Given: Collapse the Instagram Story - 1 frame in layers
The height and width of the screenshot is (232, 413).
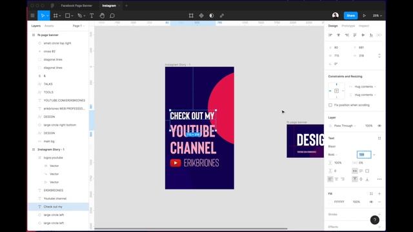Looking at the screenshot, I should pos(34,150).
